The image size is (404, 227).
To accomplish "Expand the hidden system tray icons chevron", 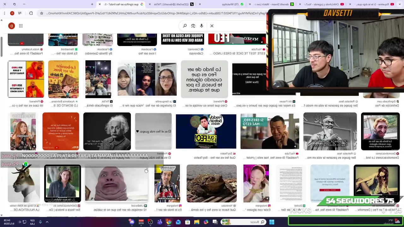I will [47, 222].
